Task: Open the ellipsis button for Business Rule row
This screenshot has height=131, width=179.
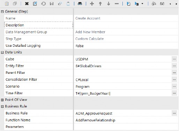Action: [x=174, y=113]
